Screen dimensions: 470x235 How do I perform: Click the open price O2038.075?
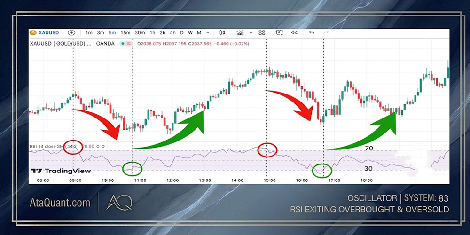click(x=149, y=44)
